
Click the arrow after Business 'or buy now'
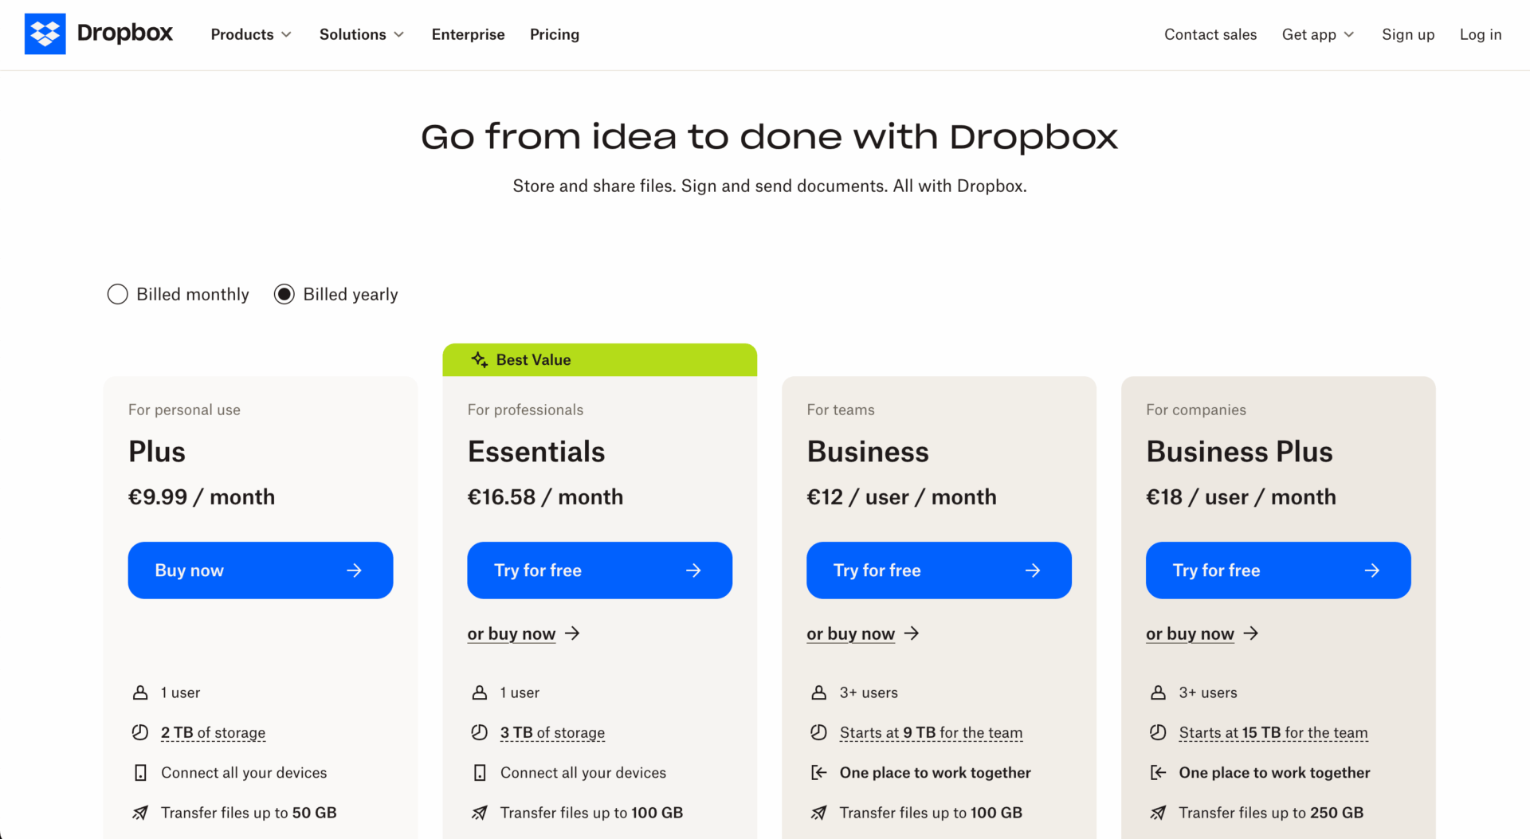pyautogui.click(x=912, y=633)
